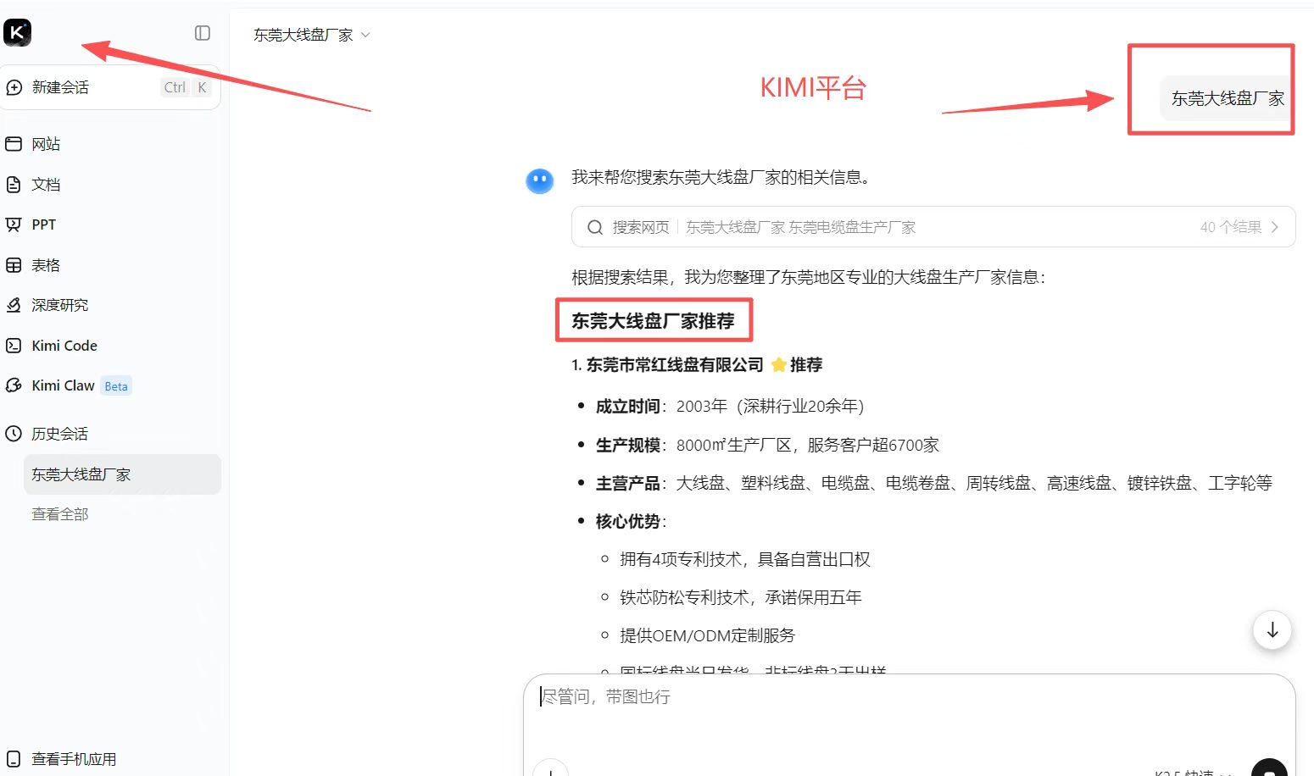The width and height of the screenshot is (1314, 776).
Task: Click the black send button
Action: 1269,769
